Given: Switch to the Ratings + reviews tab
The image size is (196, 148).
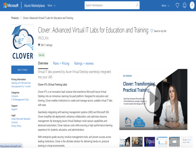Looking at the screenshot, I should tap(84, 64).
